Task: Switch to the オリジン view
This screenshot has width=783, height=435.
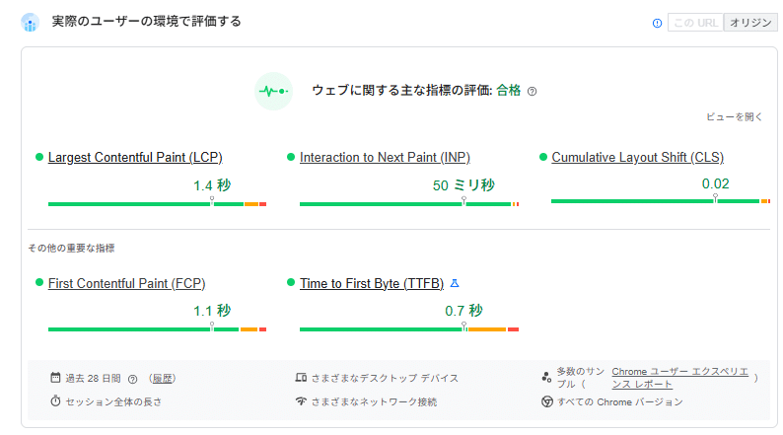Action: pyautogui.click(x=749, y=23)
